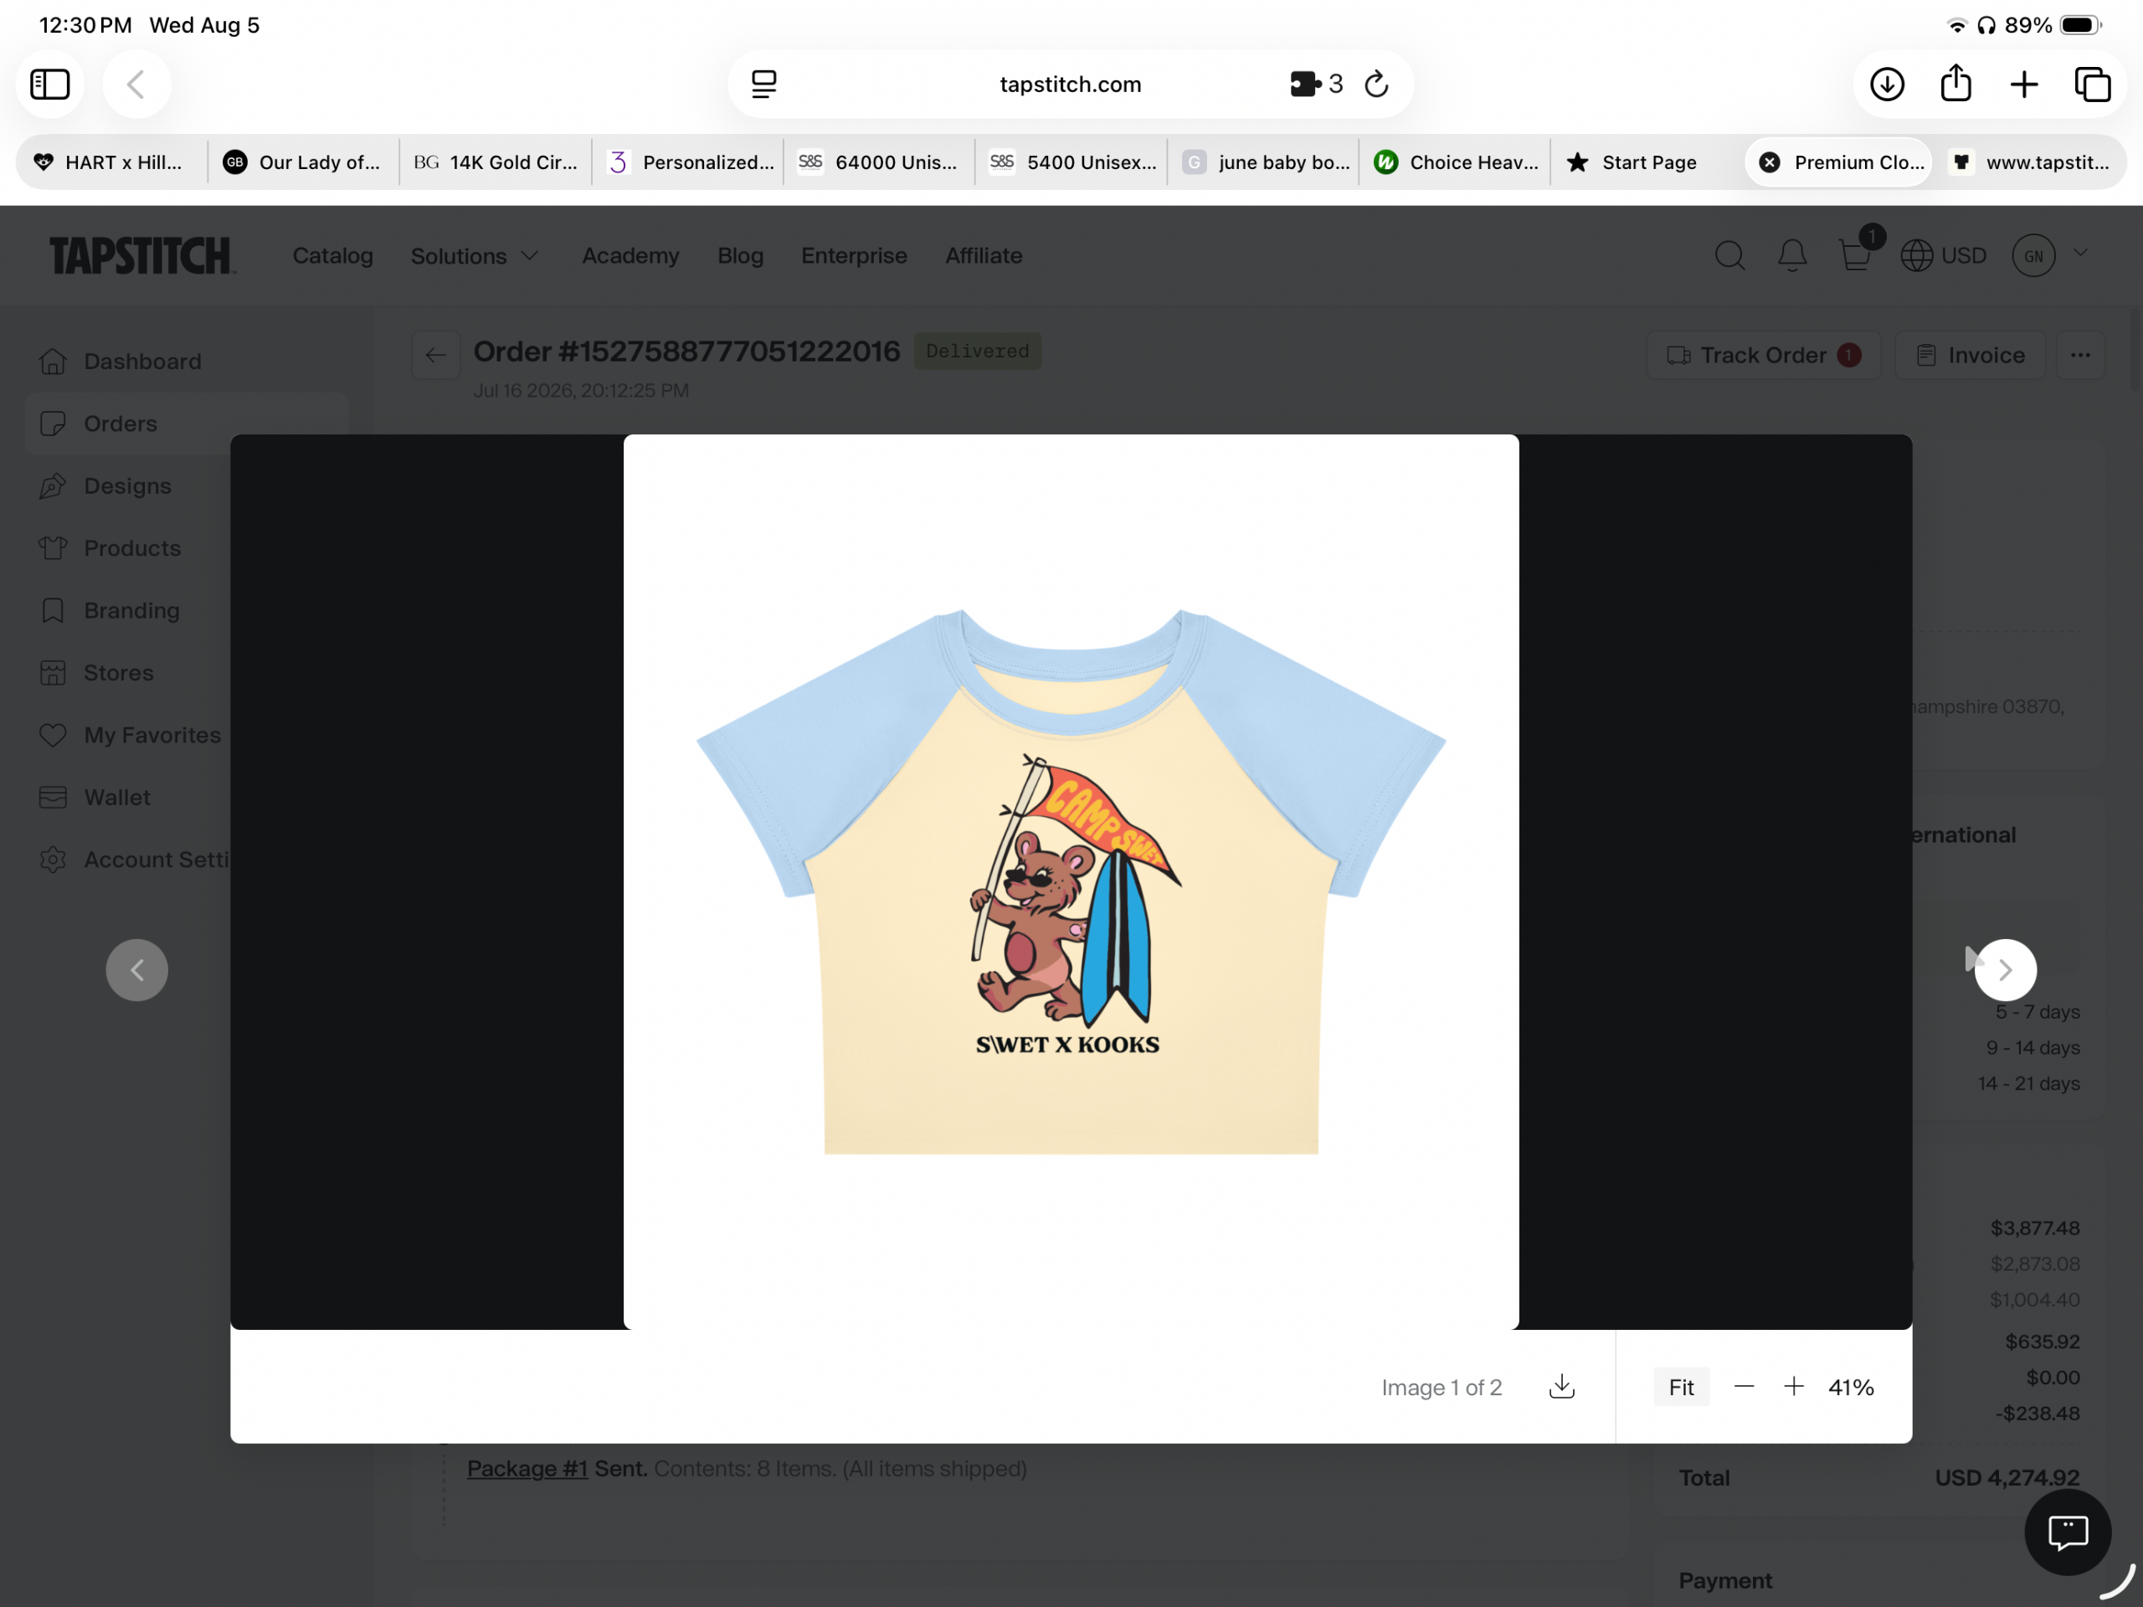Screen dimensions: 2143x1607
Task: Switch to the Choice Heav... tab
Action: [x=1455, y=162]
